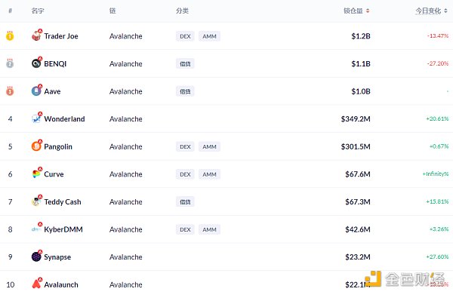Open the Teddy Cash protocol link
This screenshot has width=453, height=295.
pos(63,201)
